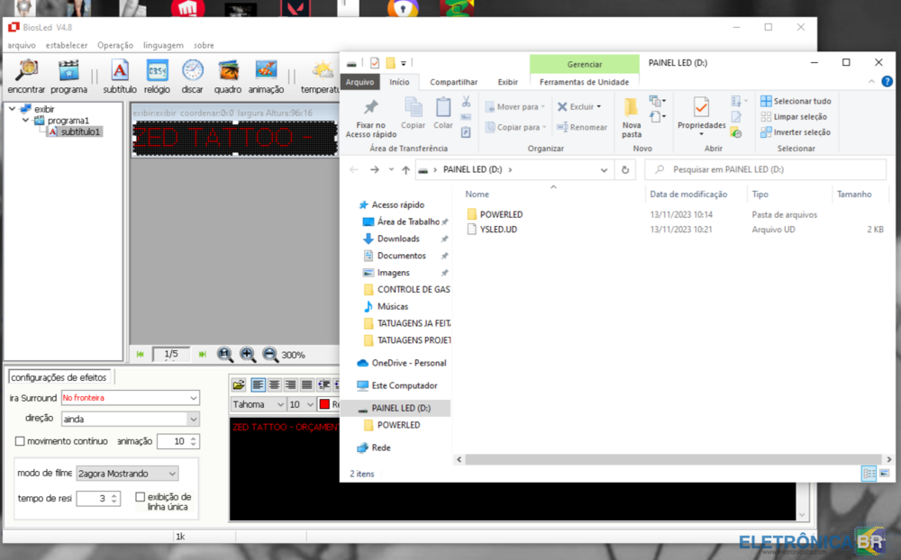Click the encontrar magnifier icon

[26, 72]
